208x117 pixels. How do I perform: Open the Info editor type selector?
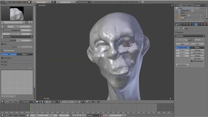3,2
